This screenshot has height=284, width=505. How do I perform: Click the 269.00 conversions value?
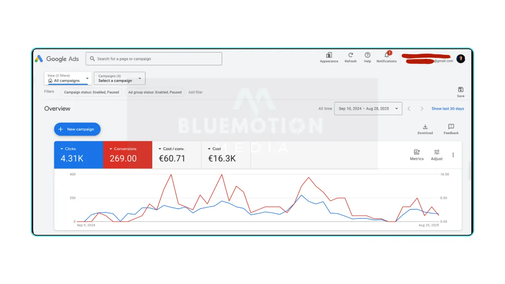123,159
